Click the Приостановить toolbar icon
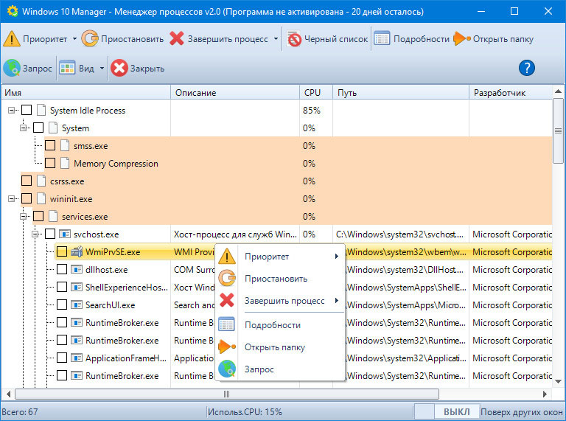 tap(89, 38)
